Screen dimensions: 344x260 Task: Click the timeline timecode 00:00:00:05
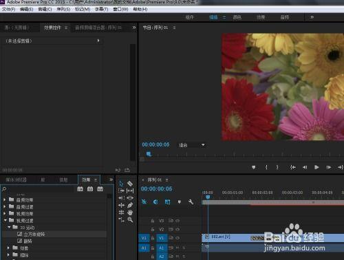pyautogui.click(x=156, y=188)
